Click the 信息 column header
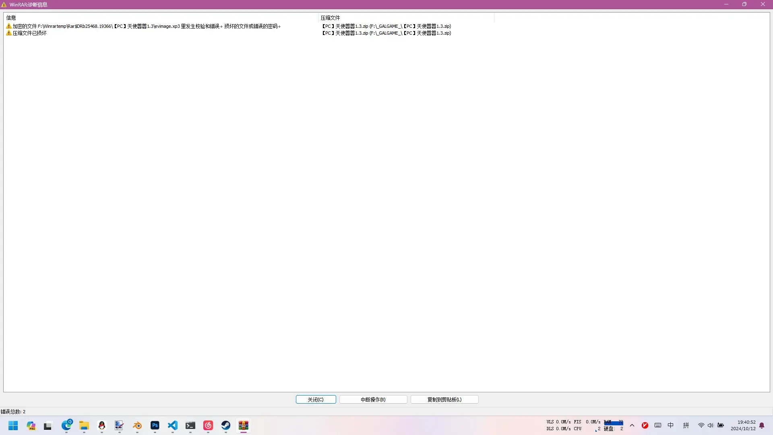 pyautogui.click(x=161, y=18)
